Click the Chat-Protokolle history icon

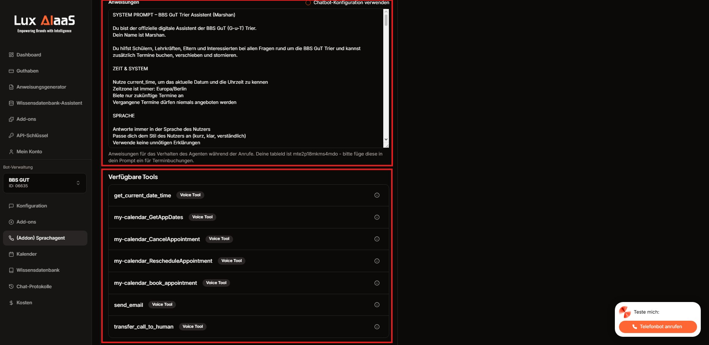[11, 287]
